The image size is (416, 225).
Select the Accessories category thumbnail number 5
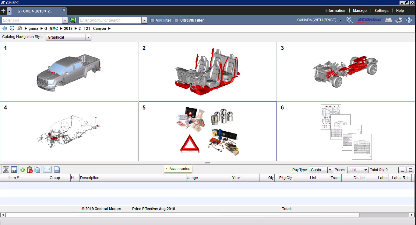pyautogui.click(x=207, y=131)
